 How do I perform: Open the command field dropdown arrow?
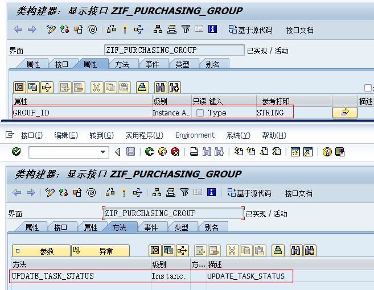(103, 152)
